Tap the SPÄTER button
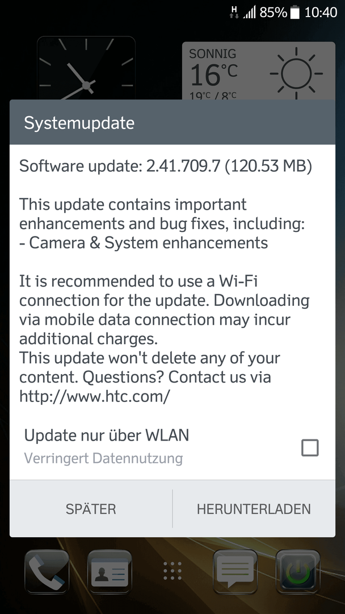The image size is (345, 614). point(91,509)
